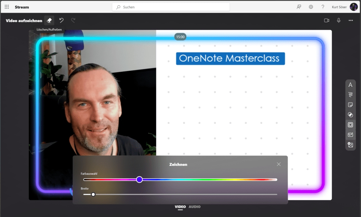Open the add photo tool
The image size is (361, 217).
click(350, 145)
